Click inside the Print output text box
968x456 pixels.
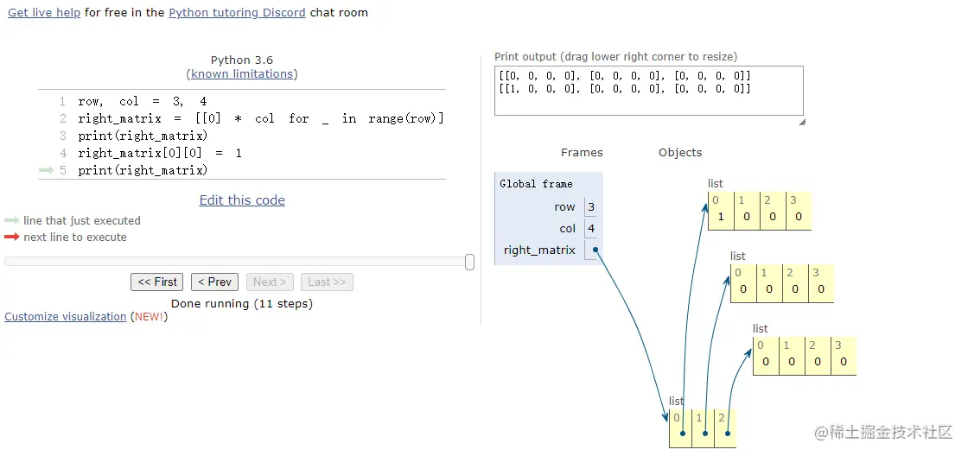click(649, 91)
